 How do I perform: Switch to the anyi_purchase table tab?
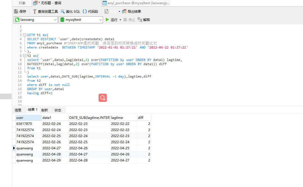pyautogui.click(x=136, y=3)
